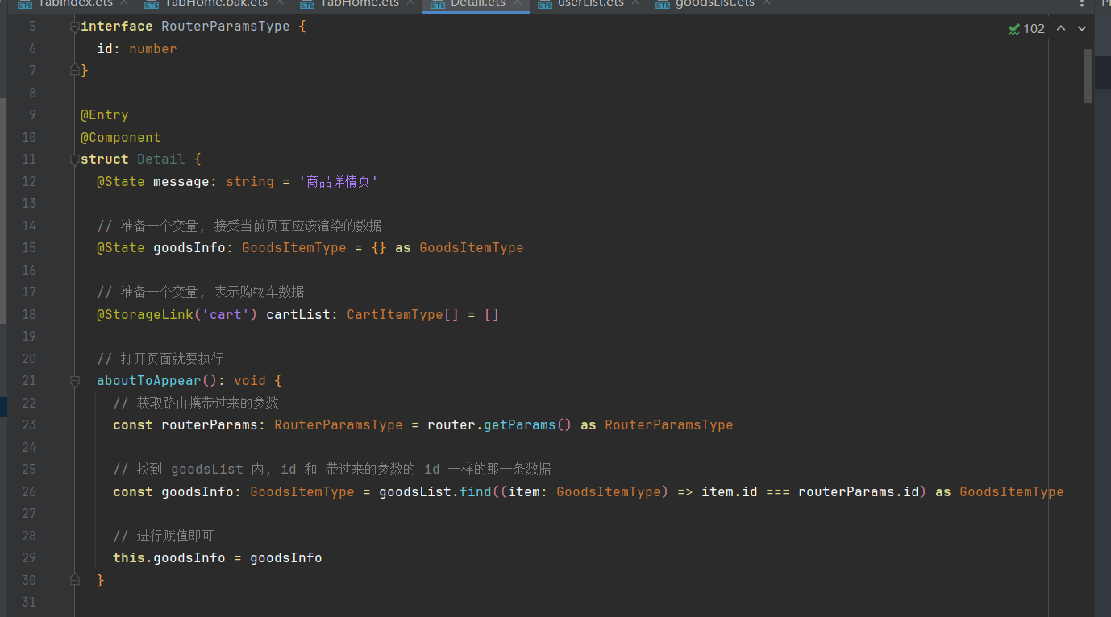Click item.id expression on line 26

click(730, 491)
